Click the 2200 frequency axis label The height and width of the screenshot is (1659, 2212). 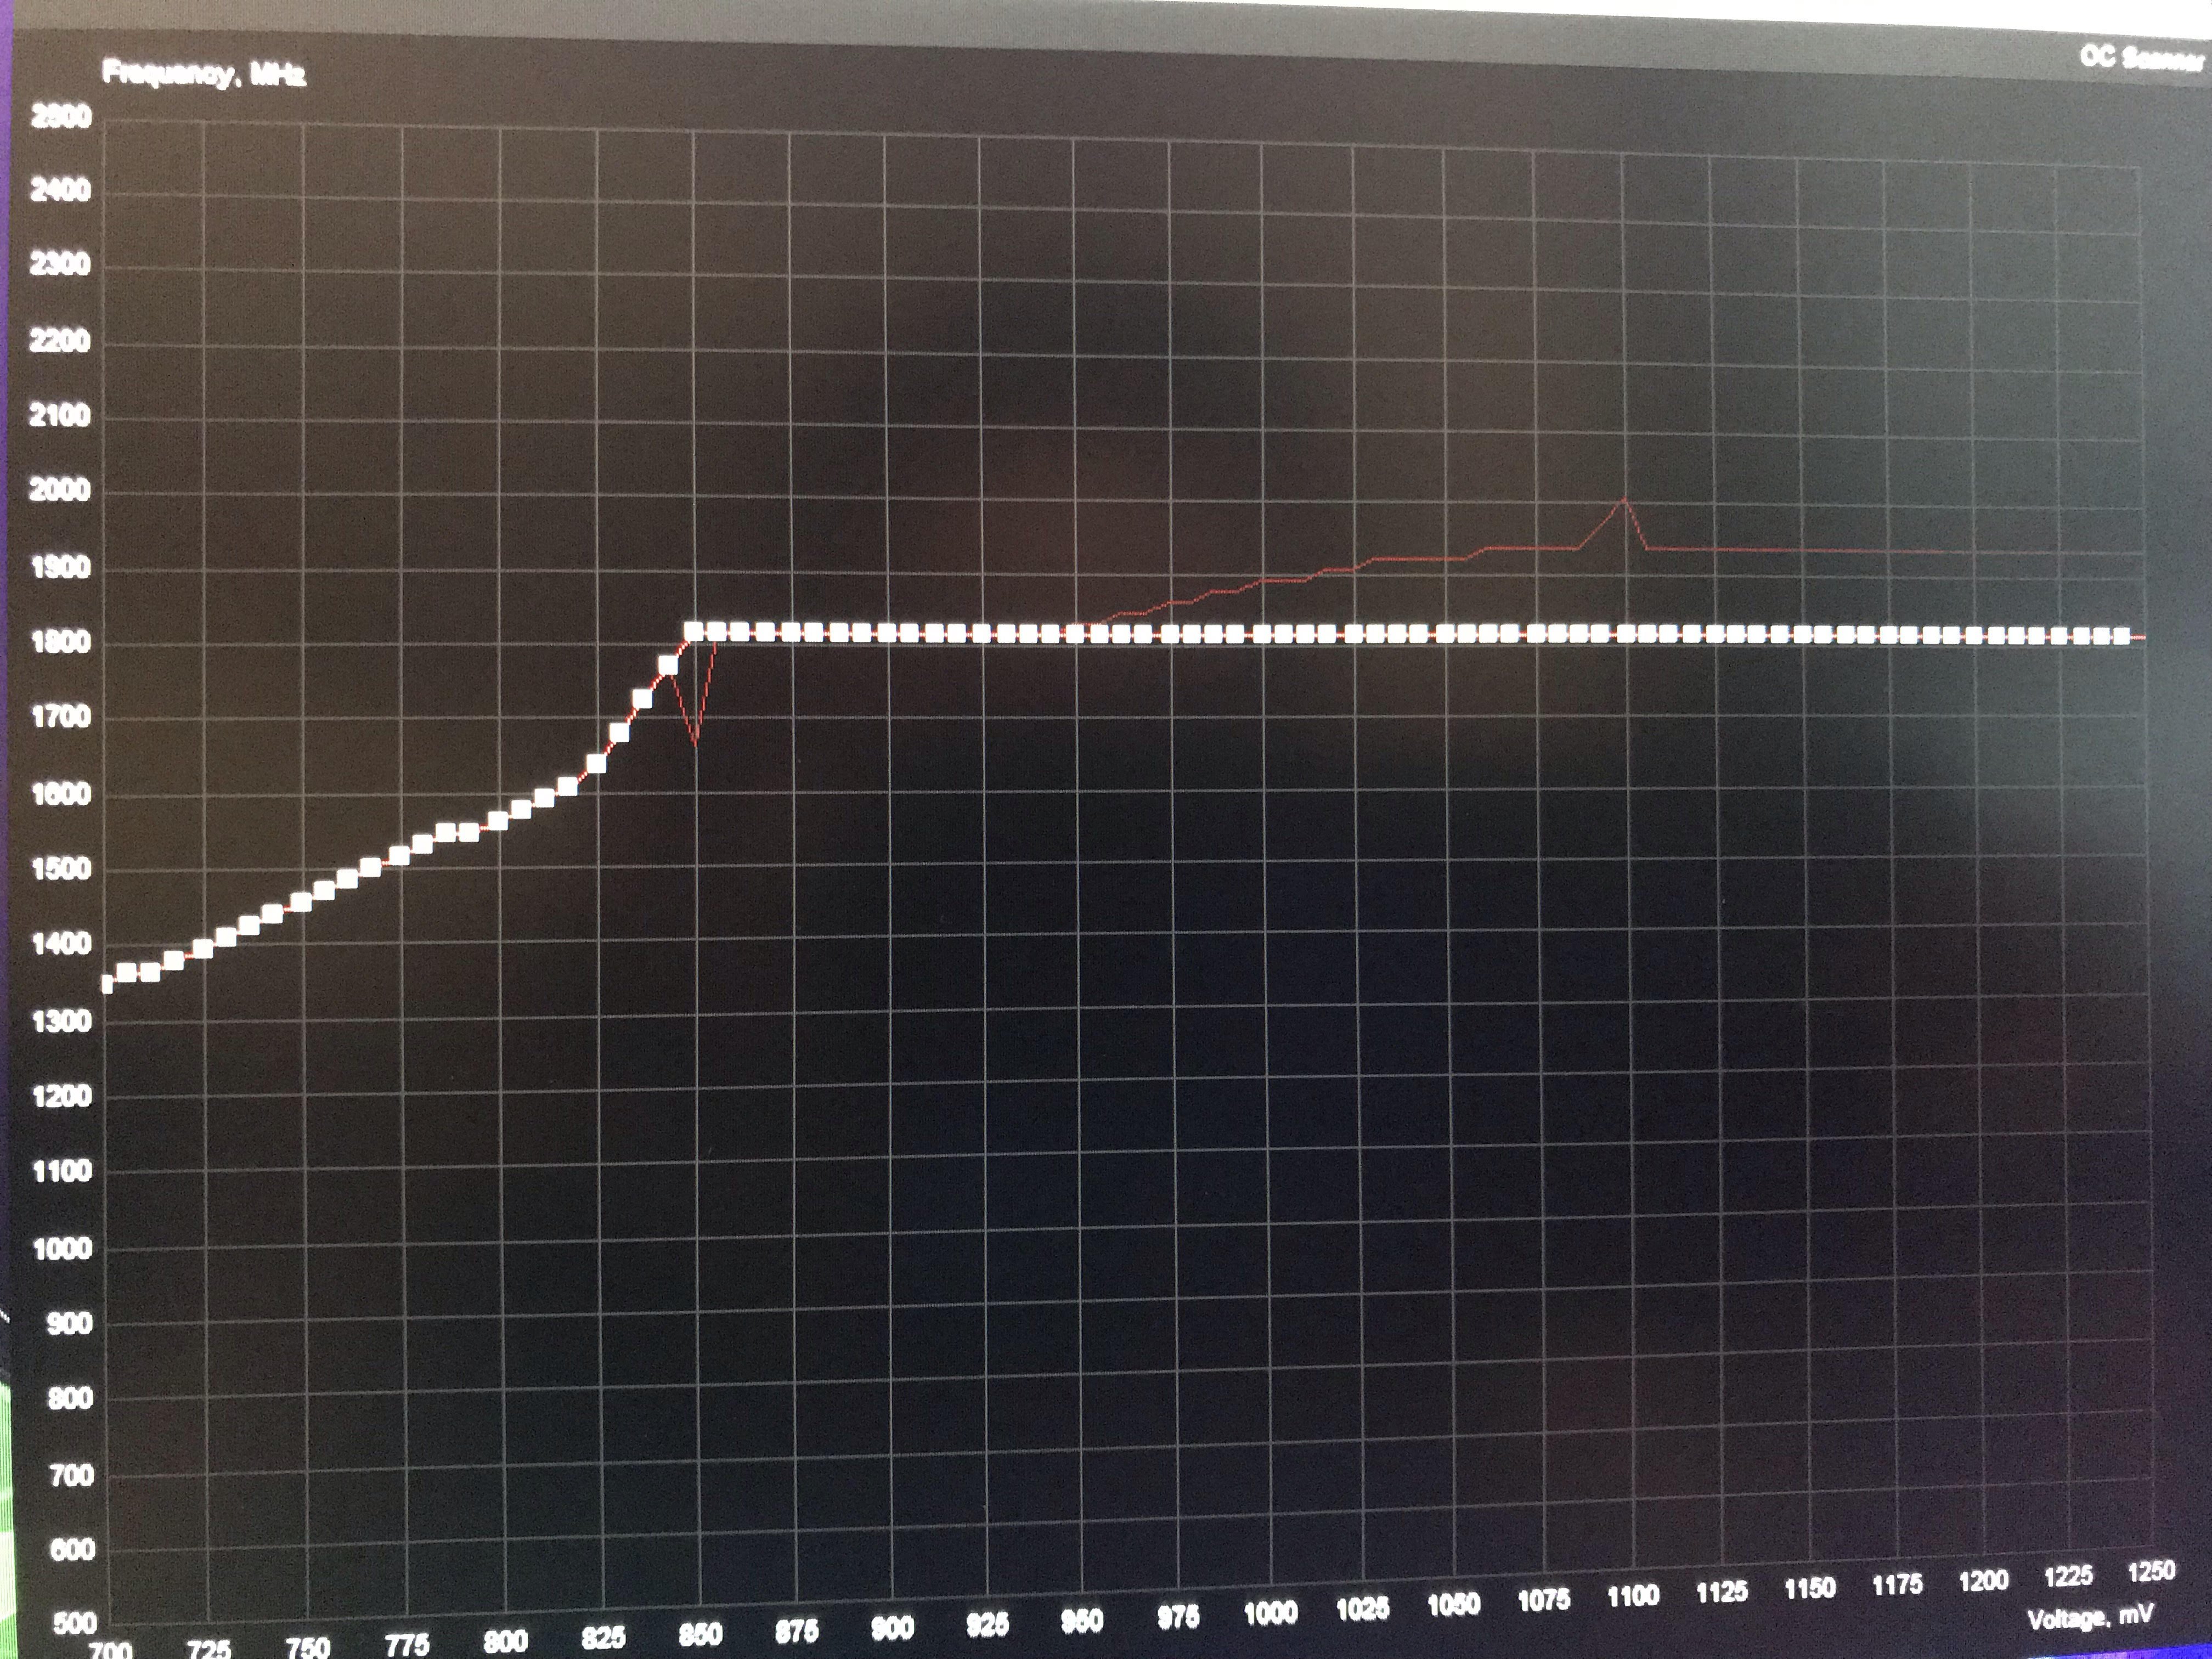point(61,341)
